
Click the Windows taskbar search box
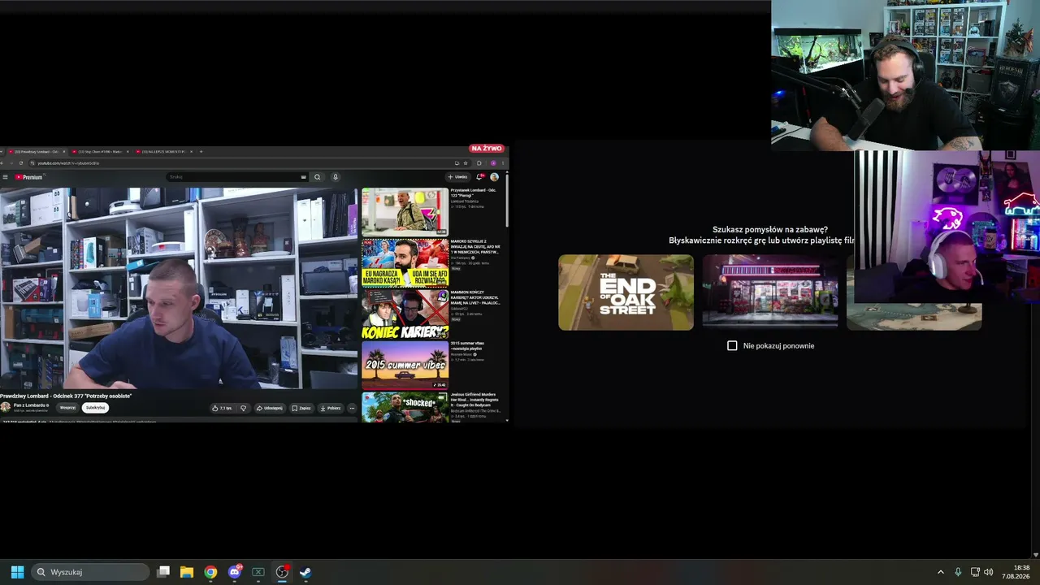[91, 572]
